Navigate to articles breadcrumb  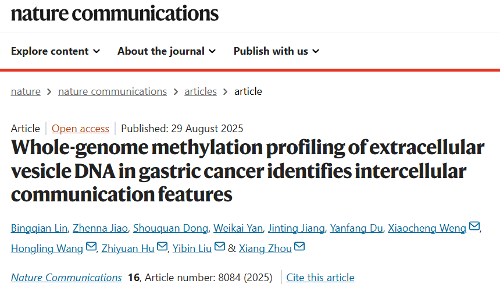pos(201,91)
